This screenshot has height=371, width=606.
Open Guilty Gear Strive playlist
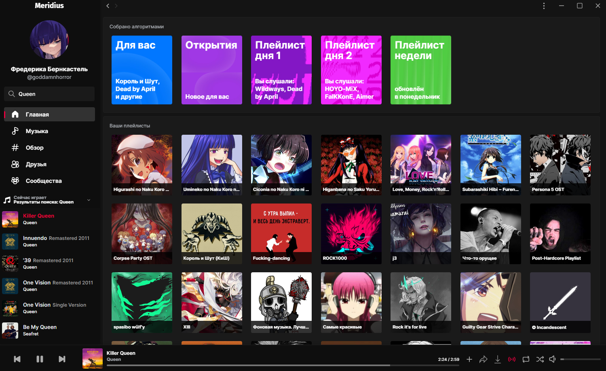[491, 303]
